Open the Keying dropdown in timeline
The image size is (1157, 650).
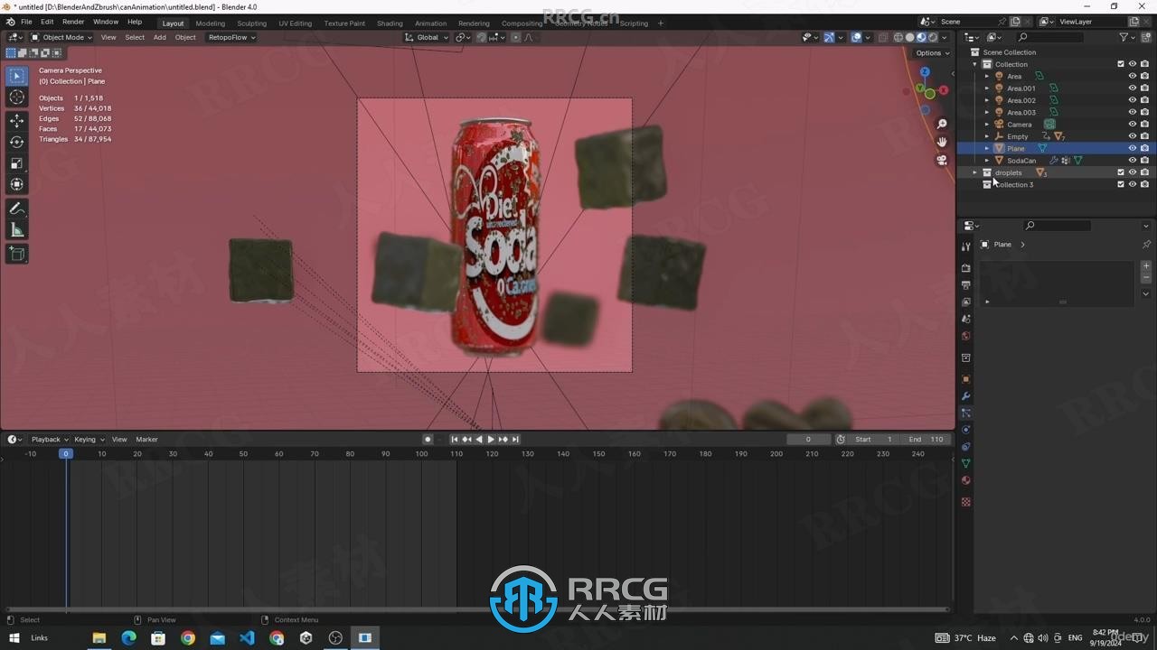click(88, 440)
